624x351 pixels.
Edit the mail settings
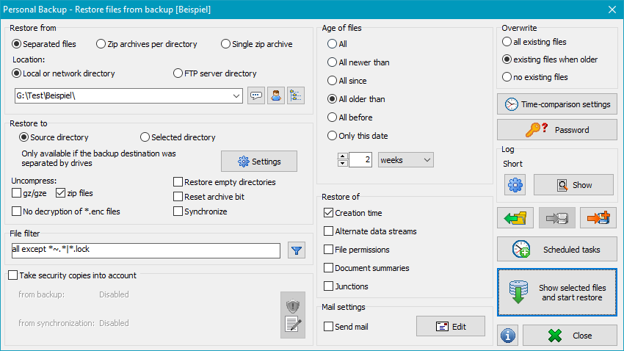click(x=451, y=327)
